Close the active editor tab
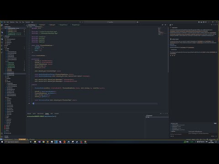 pos(36,25)
